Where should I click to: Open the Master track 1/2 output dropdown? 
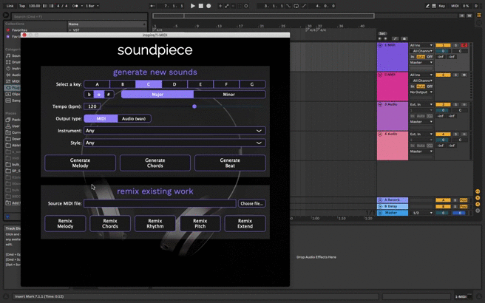tap(422, 213)
